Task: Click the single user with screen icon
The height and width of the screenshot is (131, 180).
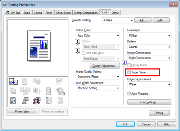Action: [x=25, y=101]
